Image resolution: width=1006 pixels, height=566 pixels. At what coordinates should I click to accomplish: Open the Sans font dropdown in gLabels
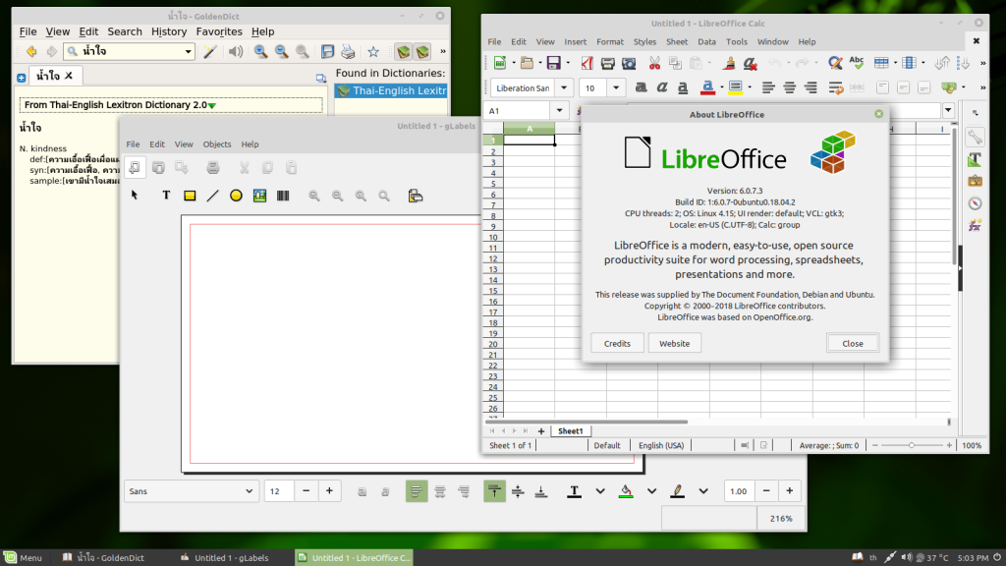pos(251,490)
